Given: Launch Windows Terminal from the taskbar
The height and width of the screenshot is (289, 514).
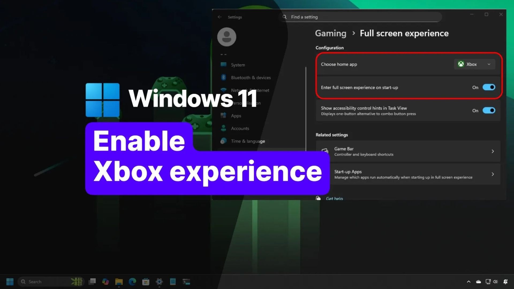Looking at the screenshot, I should click(186, 282).
